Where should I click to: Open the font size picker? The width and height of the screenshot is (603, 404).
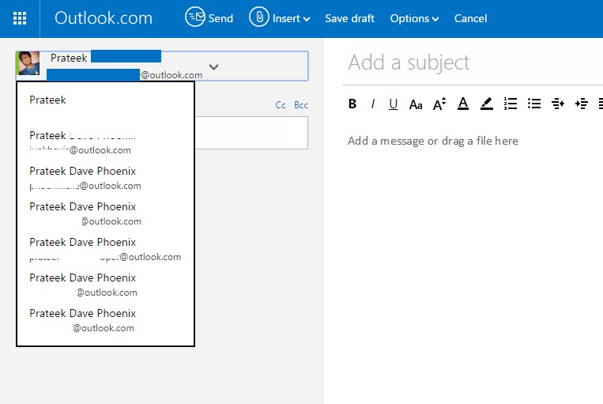[439, 104]
